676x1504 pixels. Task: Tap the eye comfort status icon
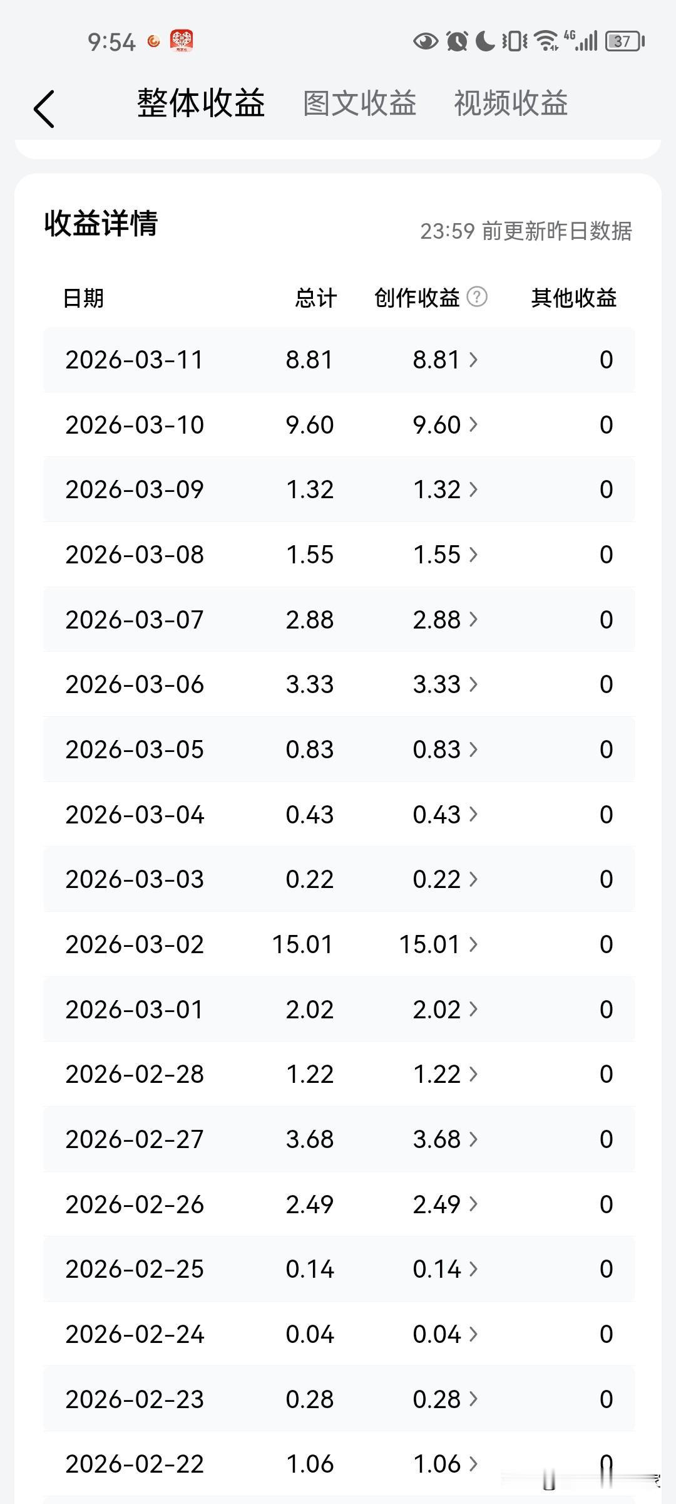tap(426, 41)
